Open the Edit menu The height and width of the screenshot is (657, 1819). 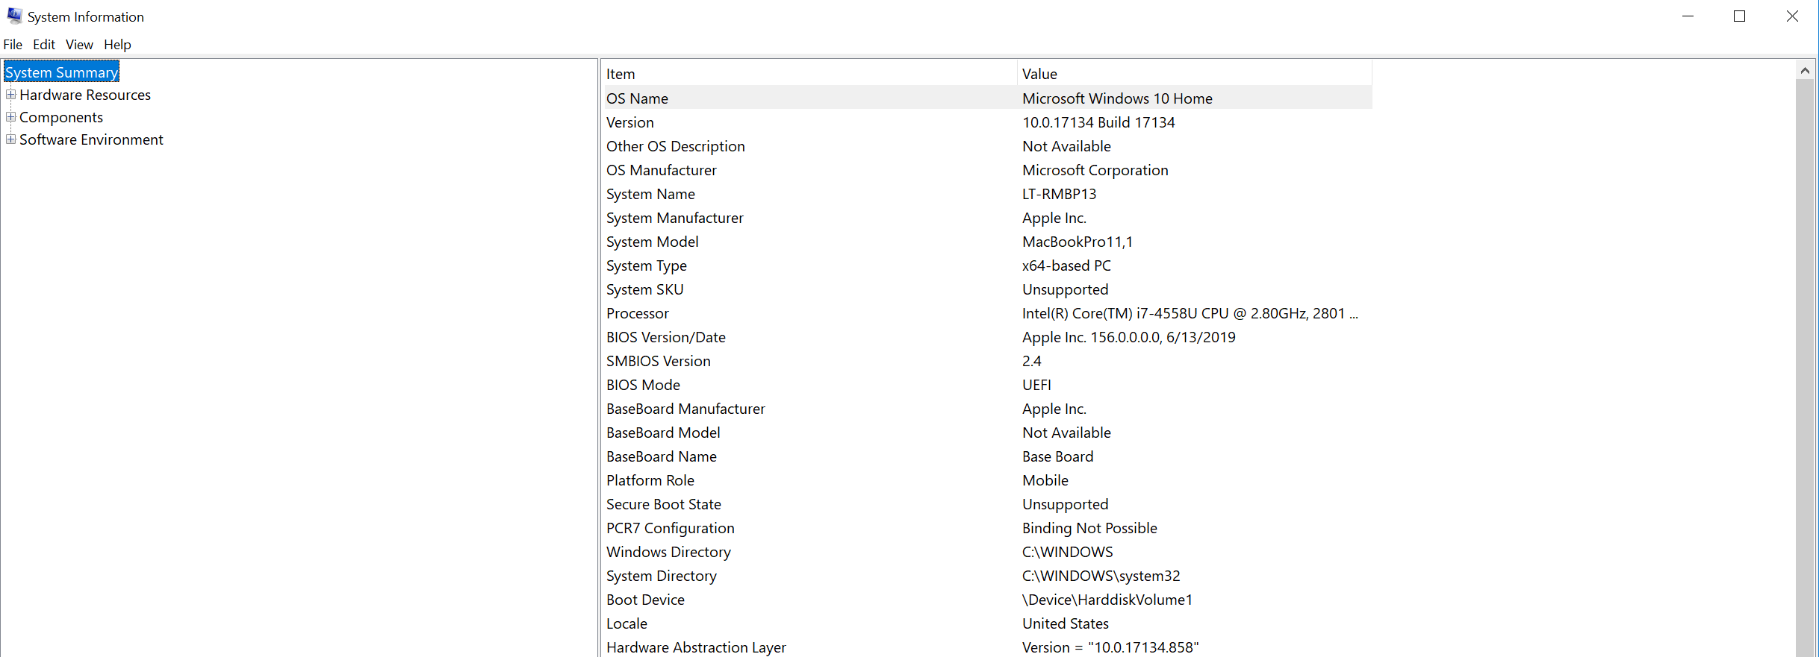[x=44, y=45]
